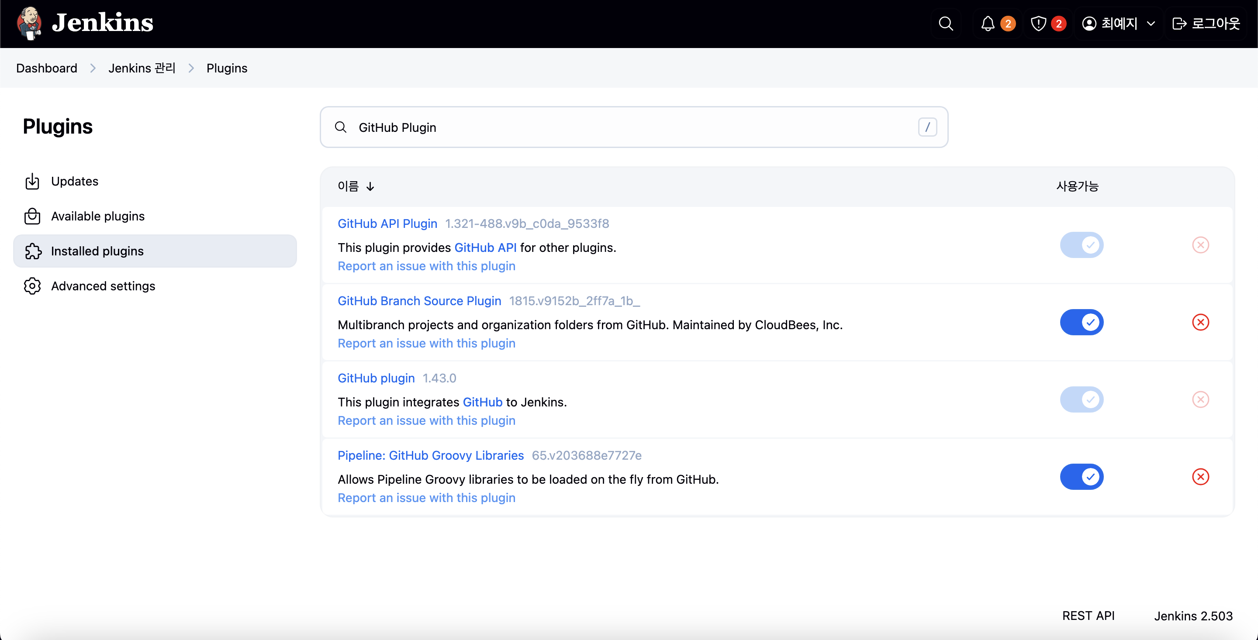Viewport: 1258px width, 640px height.
Task: Sort plugins by 이름 column
Action: (356, 186)
